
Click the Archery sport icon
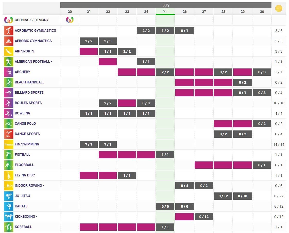tap(9, 72)
